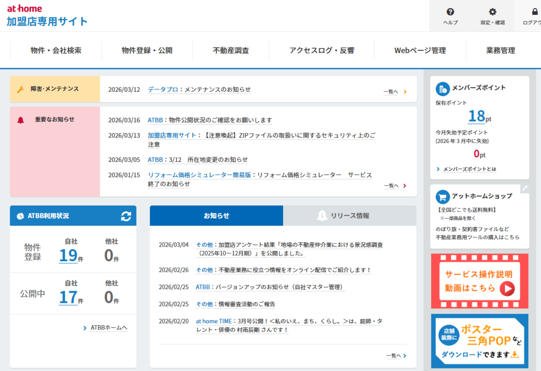Refresh ATBB usage status
The height and width of the screenshot is (371, 541).
point(126,216)
